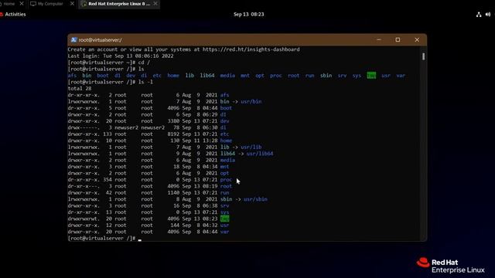The image size is (495, 278).
Task: Click 'afs' in the ls output row
Action: [x=72, y=76]
